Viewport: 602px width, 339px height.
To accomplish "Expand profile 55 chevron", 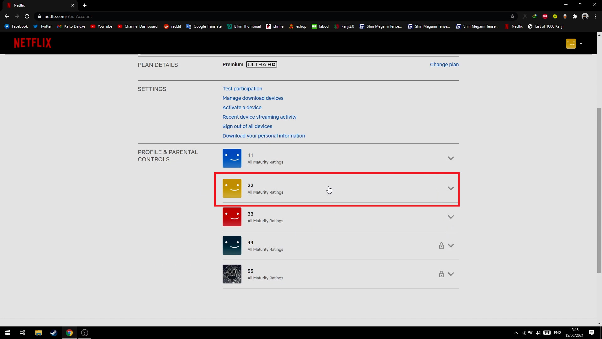I will 451,274.
